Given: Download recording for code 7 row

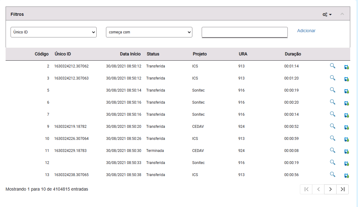Looking at the screenshot, I should (347, 115).
